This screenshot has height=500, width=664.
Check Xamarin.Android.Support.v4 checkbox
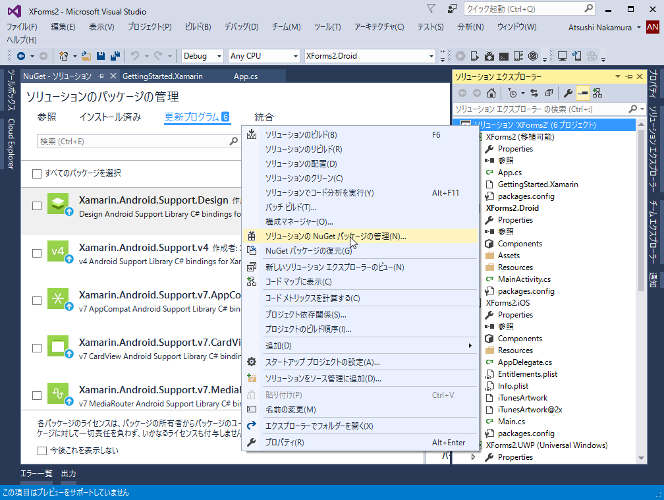pyautogui.click(x=37, y=253)
